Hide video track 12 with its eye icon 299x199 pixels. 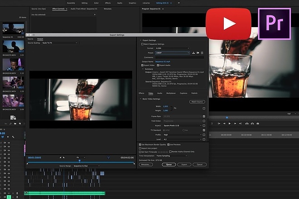point(9,147)
